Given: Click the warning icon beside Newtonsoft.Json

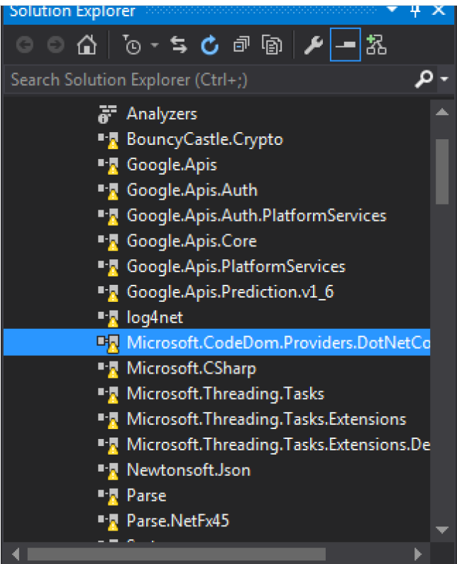Looking at the screenshot, I should point(113,475).
